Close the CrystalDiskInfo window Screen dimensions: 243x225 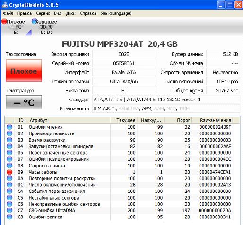tap(239, 5)
